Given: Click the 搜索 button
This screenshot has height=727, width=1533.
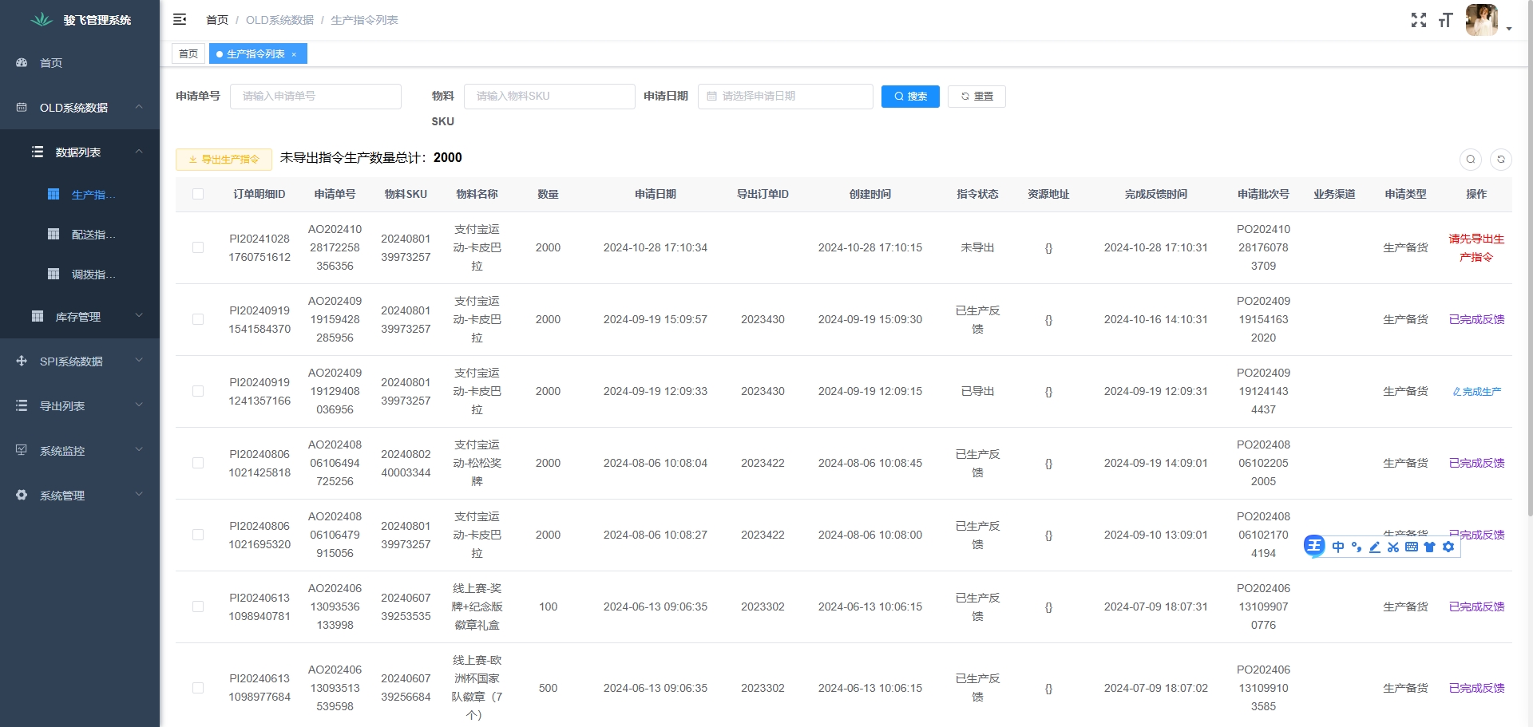Looking at the screenshot, I should [910, 97].
